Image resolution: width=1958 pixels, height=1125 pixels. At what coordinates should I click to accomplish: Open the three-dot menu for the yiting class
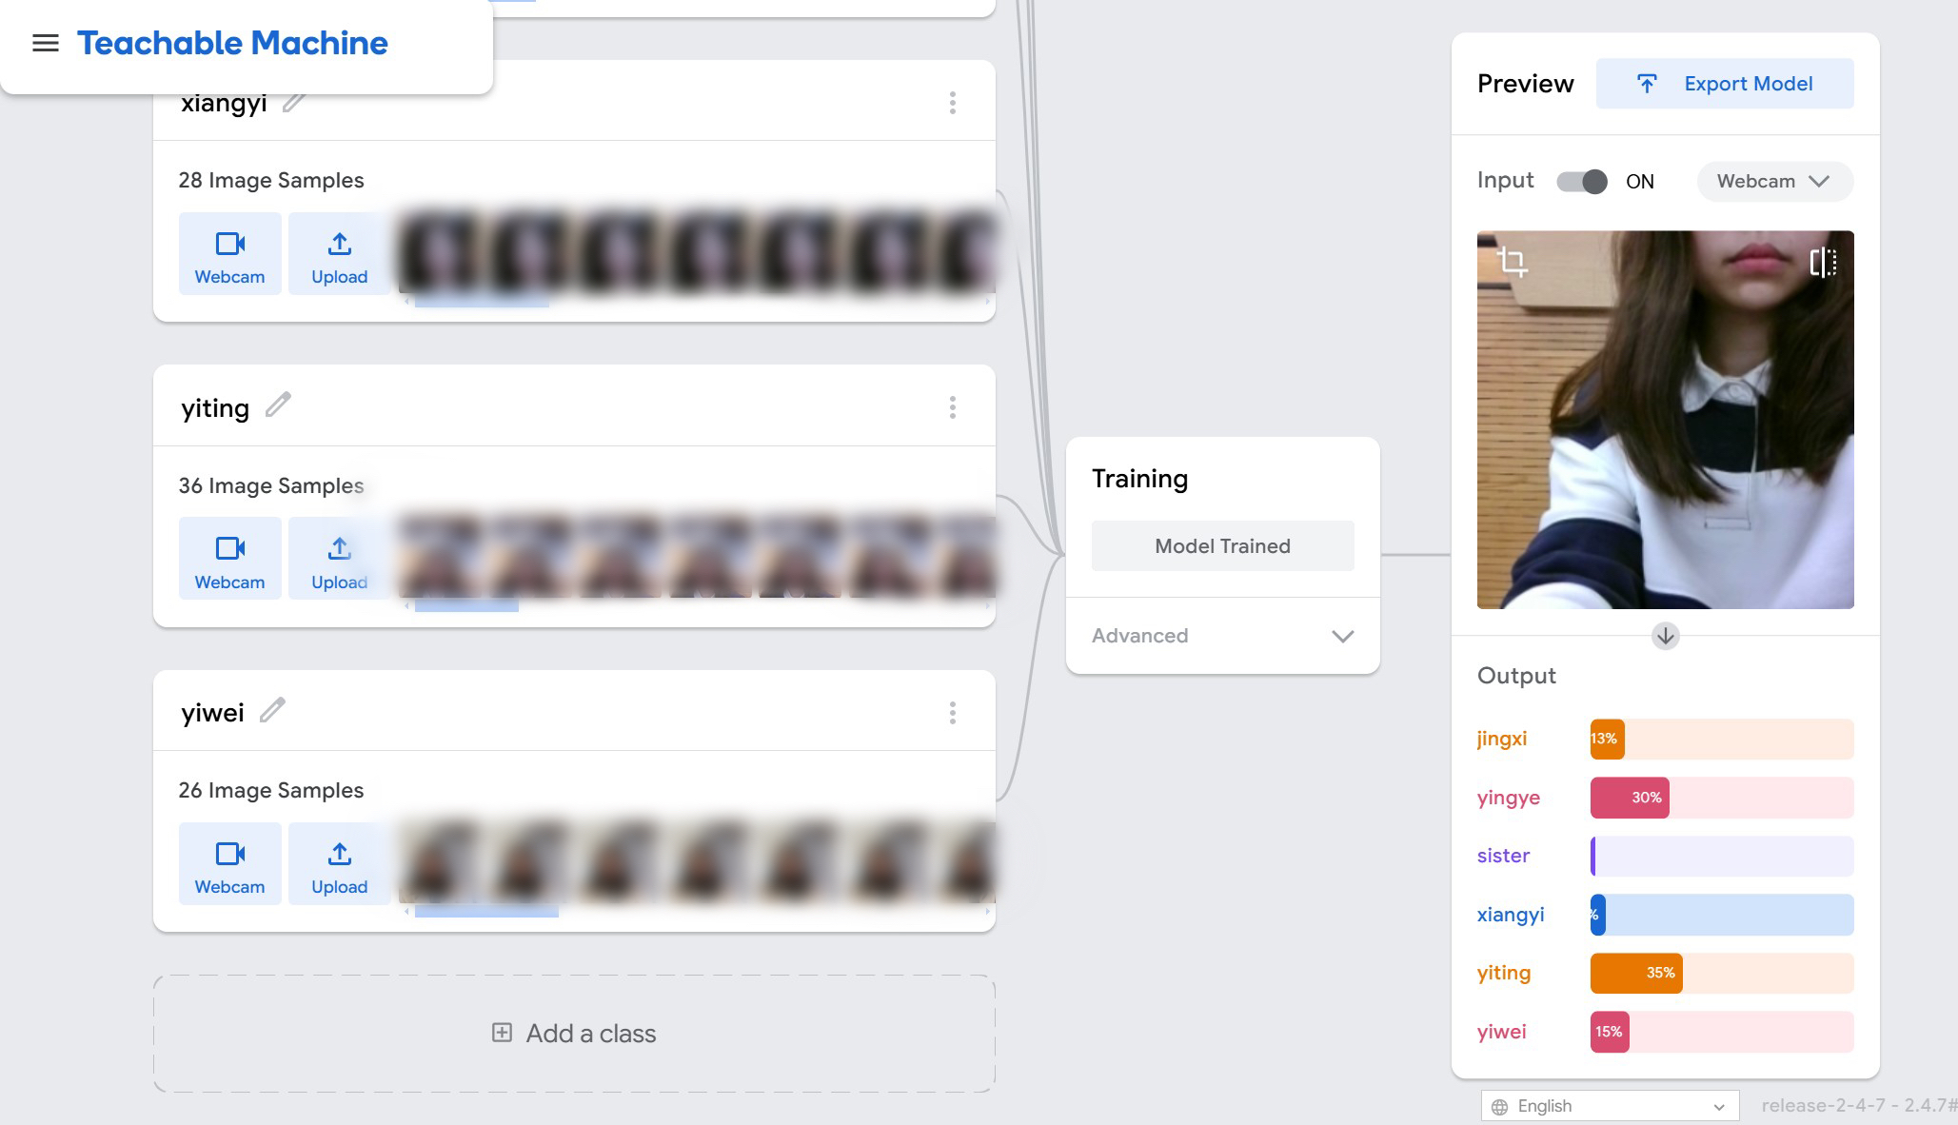pyautogui.click(x=952, y=407)
